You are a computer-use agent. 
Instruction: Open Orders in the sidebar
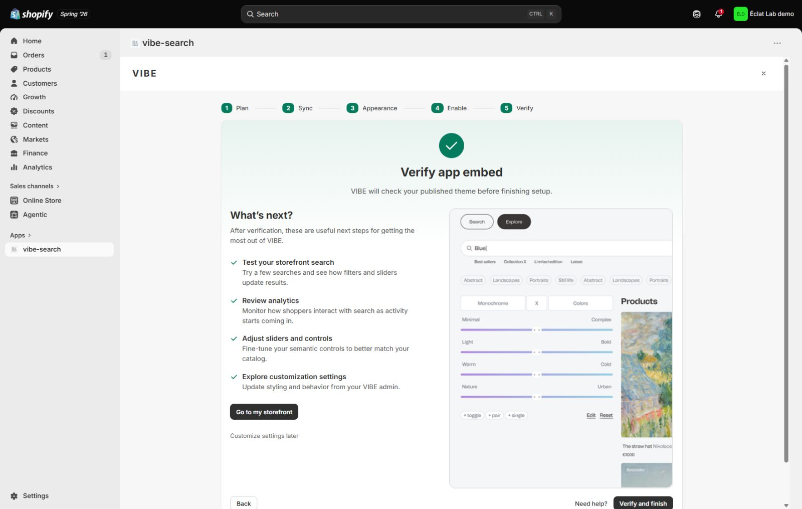point(60,55)
